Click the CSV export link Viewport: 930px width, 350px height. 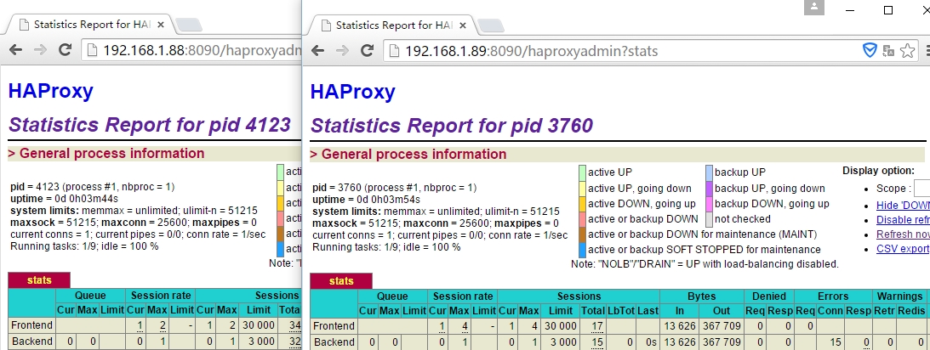pos(903,249)
